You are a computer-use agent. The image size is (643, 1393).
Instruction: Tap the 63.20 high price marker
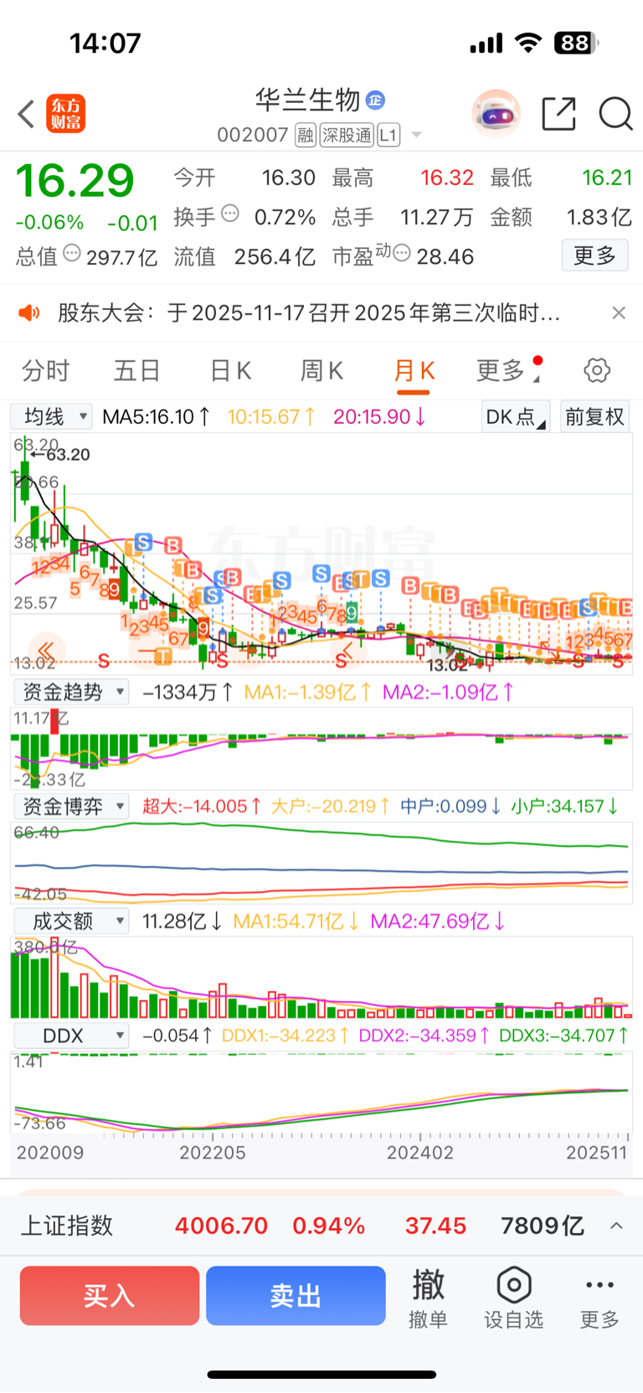tap(60, 455)
